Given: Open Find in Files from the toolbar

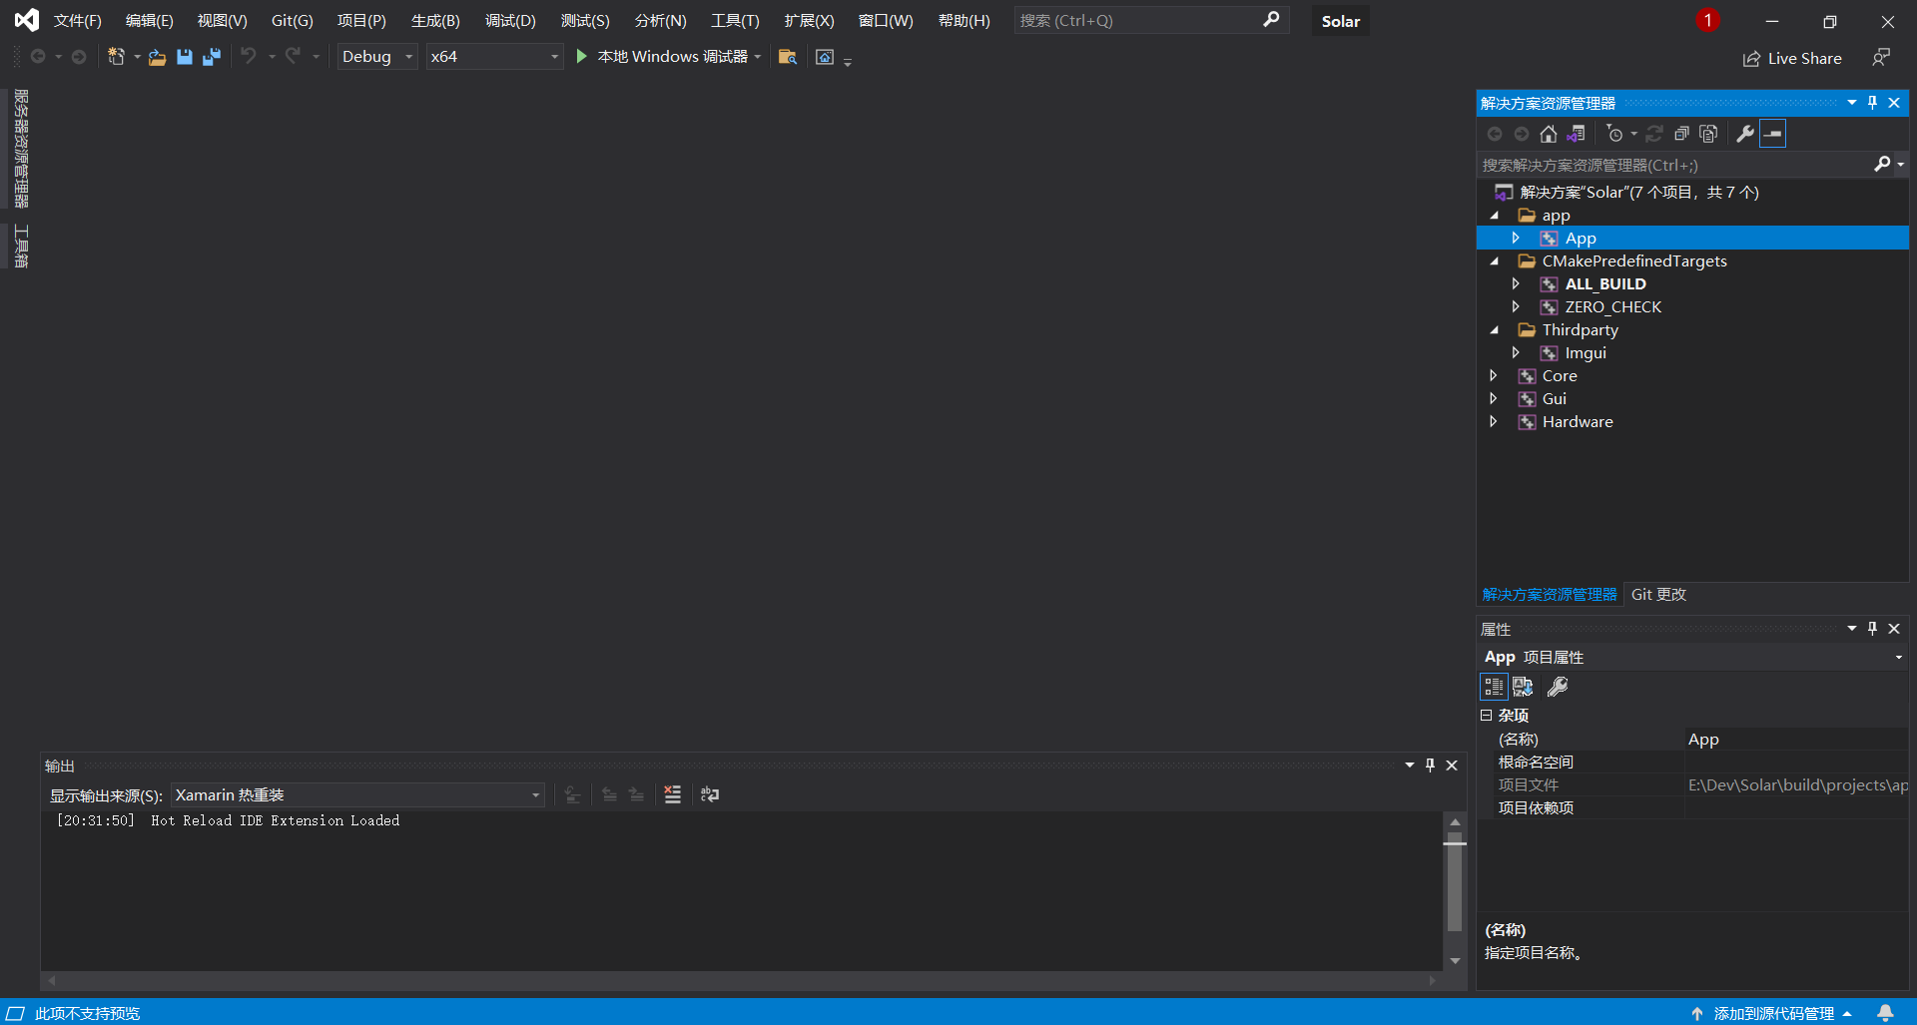Looking at the screenshot, I should (x=788, y=57).
